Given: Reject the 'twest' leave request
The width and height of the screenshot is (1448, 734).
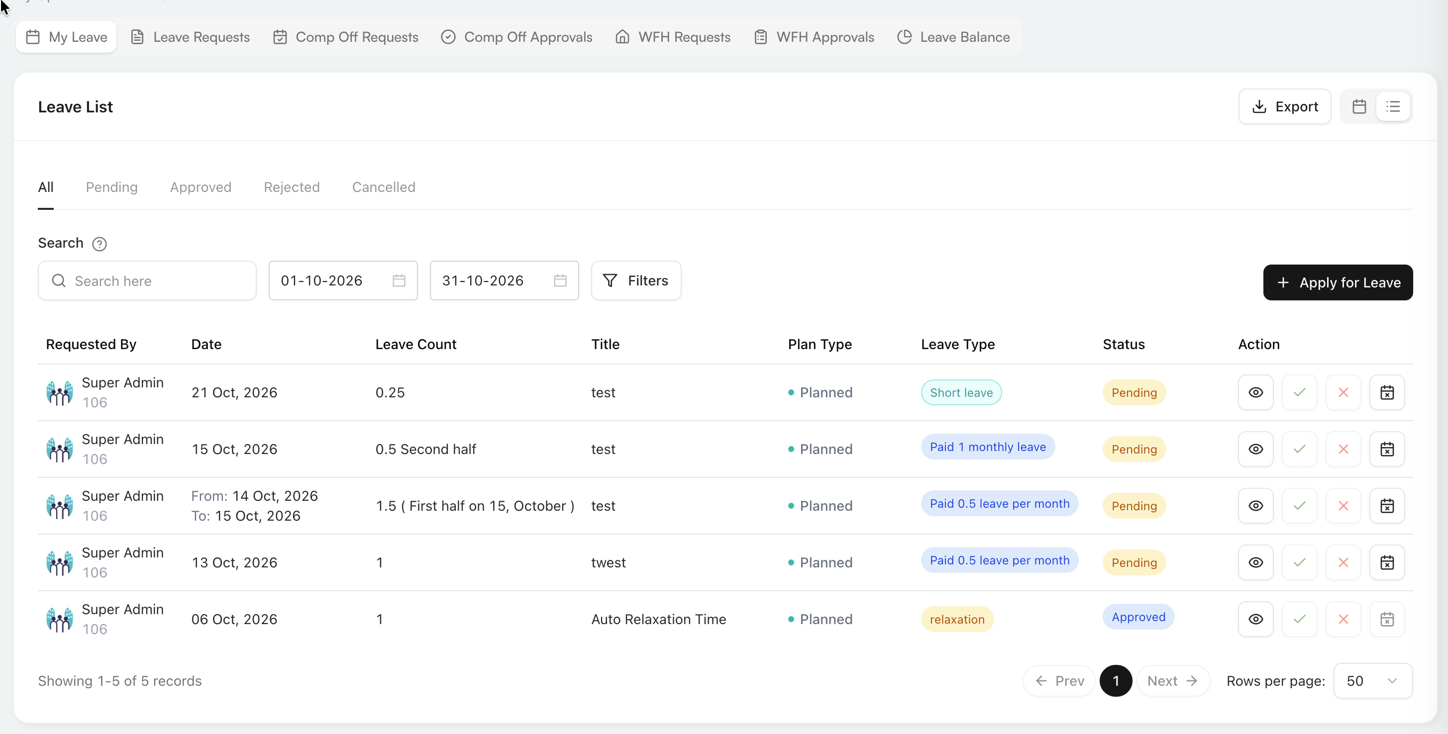Looking at the screenshot, I should click(x=1343, y=562).
